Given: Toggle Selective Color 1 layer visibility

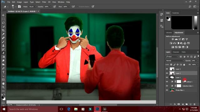Looking at the screenshot, I should click(x=167, y=86).
